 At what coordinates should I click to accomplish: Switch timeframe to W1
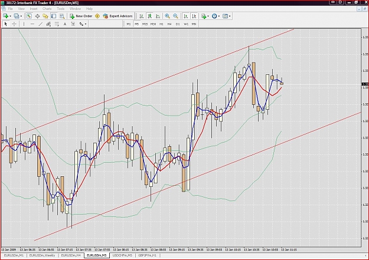click(x=186, y=24)
